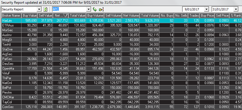Open the 31/01/2017 end date dropdown

click(x=236, y=9)
